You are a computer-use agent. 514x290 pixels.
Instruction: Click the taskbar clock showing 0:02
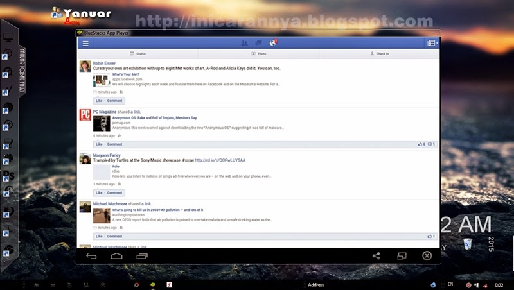coord(499,285)
